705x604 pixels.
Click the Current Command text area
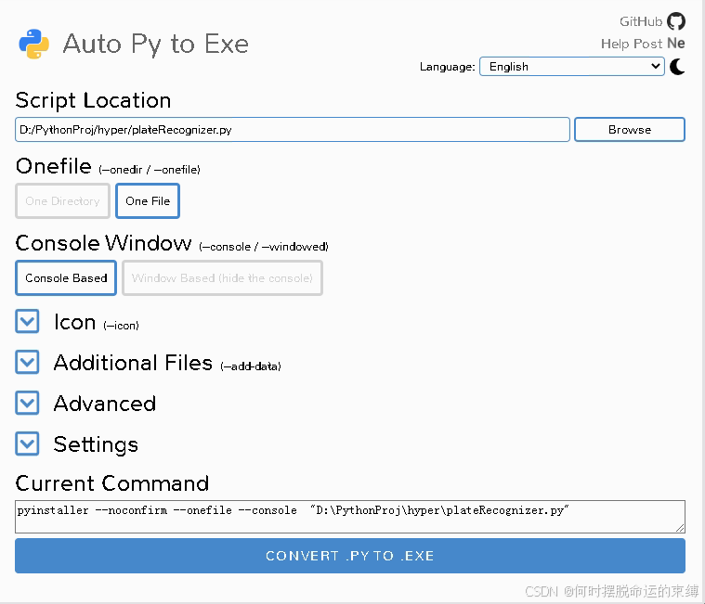350,517
